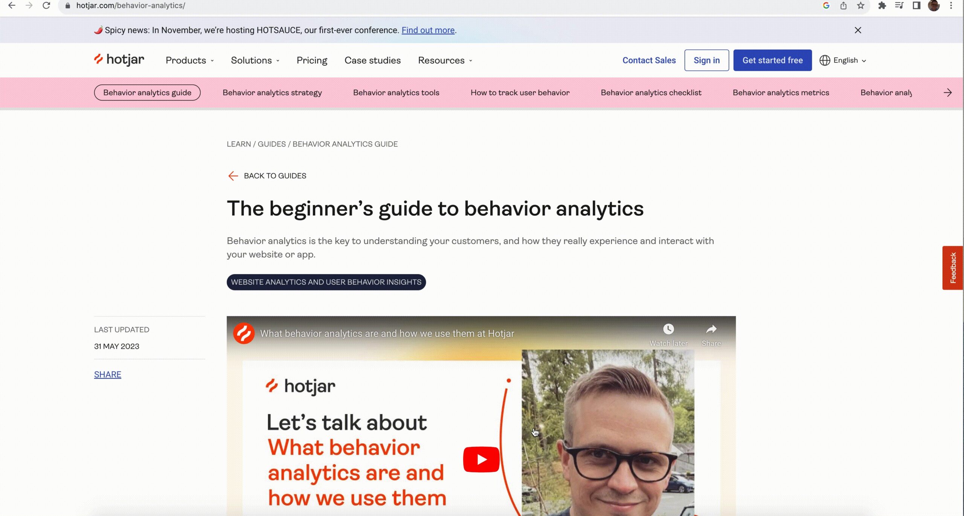The image size is (964, 516).
Task: Click the video thumbnail speaker image
Action: click(608, 433)
